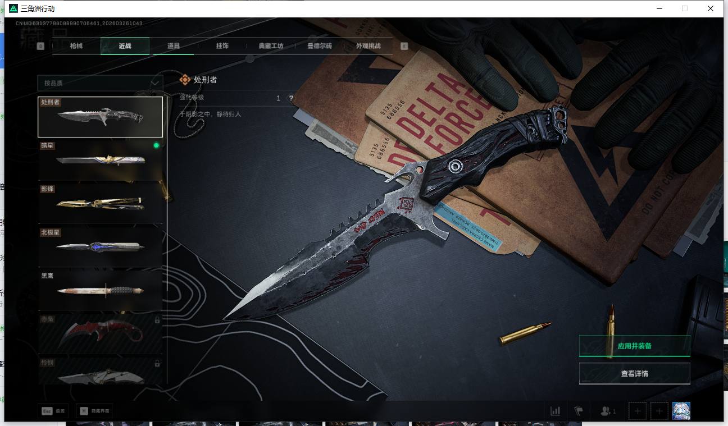Click the flag icon in bottom bar

(579, 411)
